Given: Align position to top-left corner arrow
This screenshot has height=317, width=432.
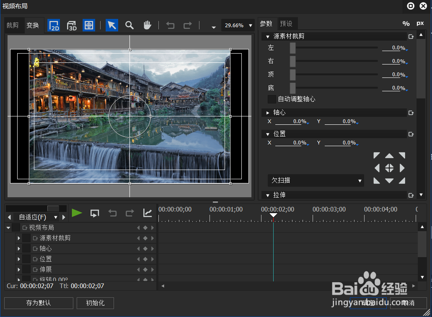Looking at the screenshot, I should tap(377, 155).
